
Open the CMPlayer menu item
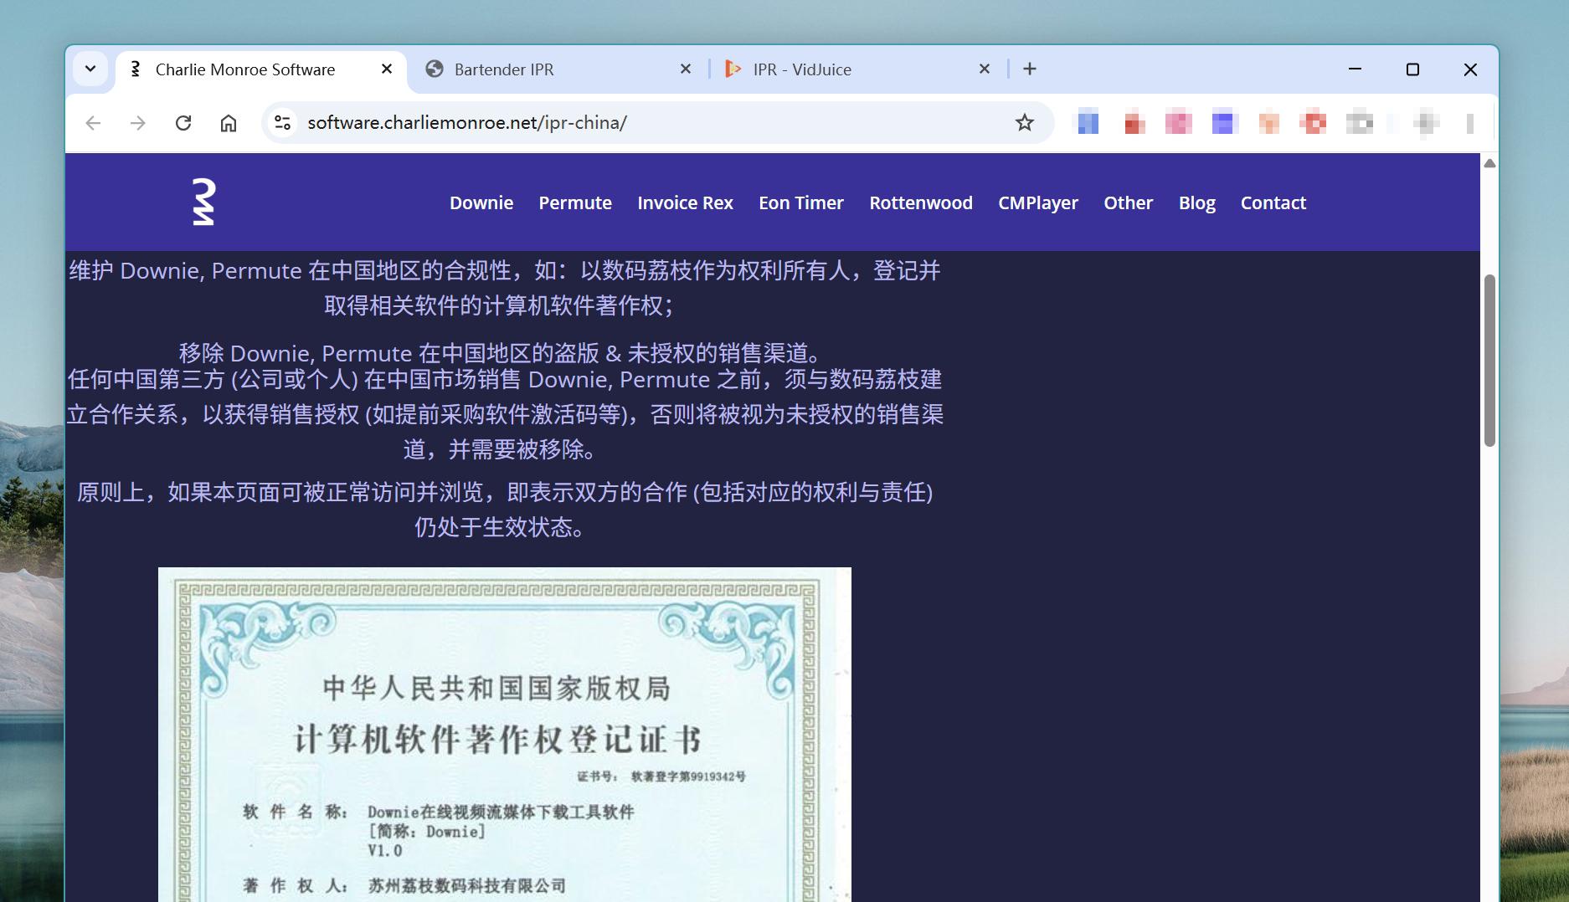[1038, 202]
